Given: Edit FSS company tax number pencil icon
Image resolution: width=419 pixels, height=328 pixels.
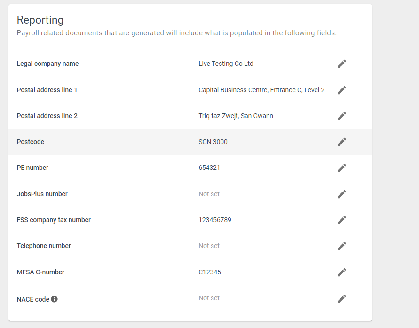Looking at the screenshot, I should tap(342, 220).
